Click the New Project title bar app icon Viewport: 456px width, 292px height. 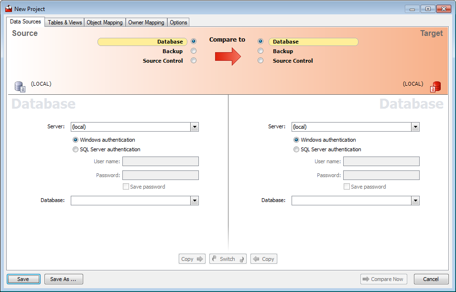tap(8, 9)
